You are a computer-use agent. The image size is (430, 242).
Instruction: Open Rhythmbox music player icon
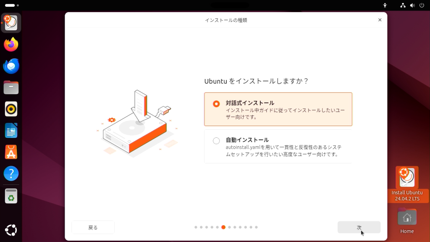click(x=11, y=109)
